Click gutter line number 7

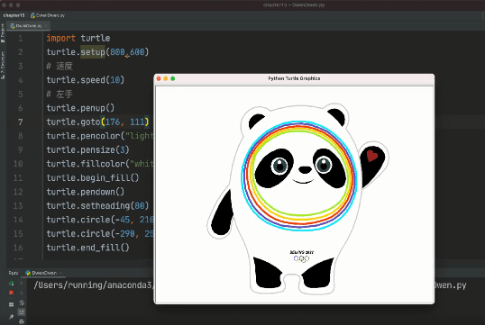click(x=20, y=122)
